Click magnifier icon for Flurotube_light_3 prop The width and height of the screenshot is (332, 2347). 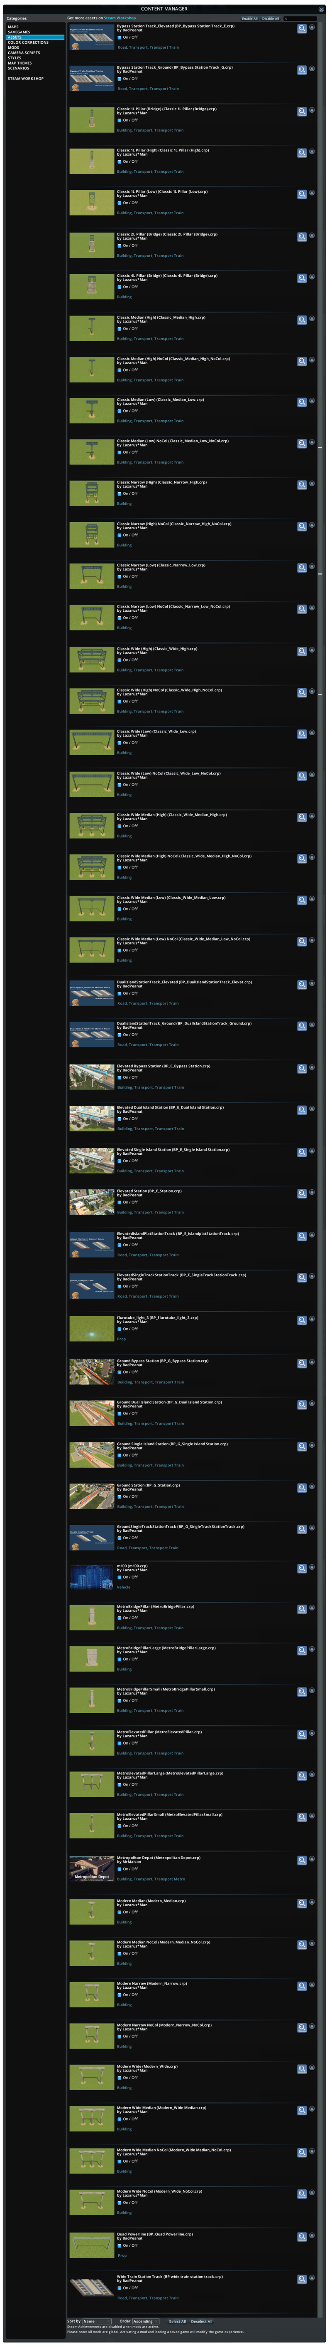point(302,1320)
